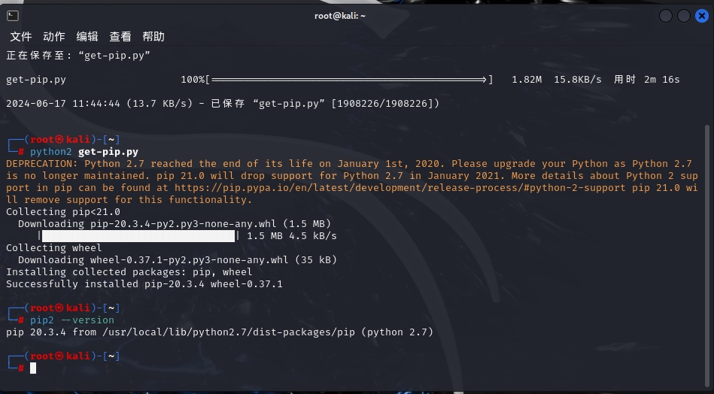
Task: Open the 文件 menu
Action: pyautogui.click(x=20, y=36)
